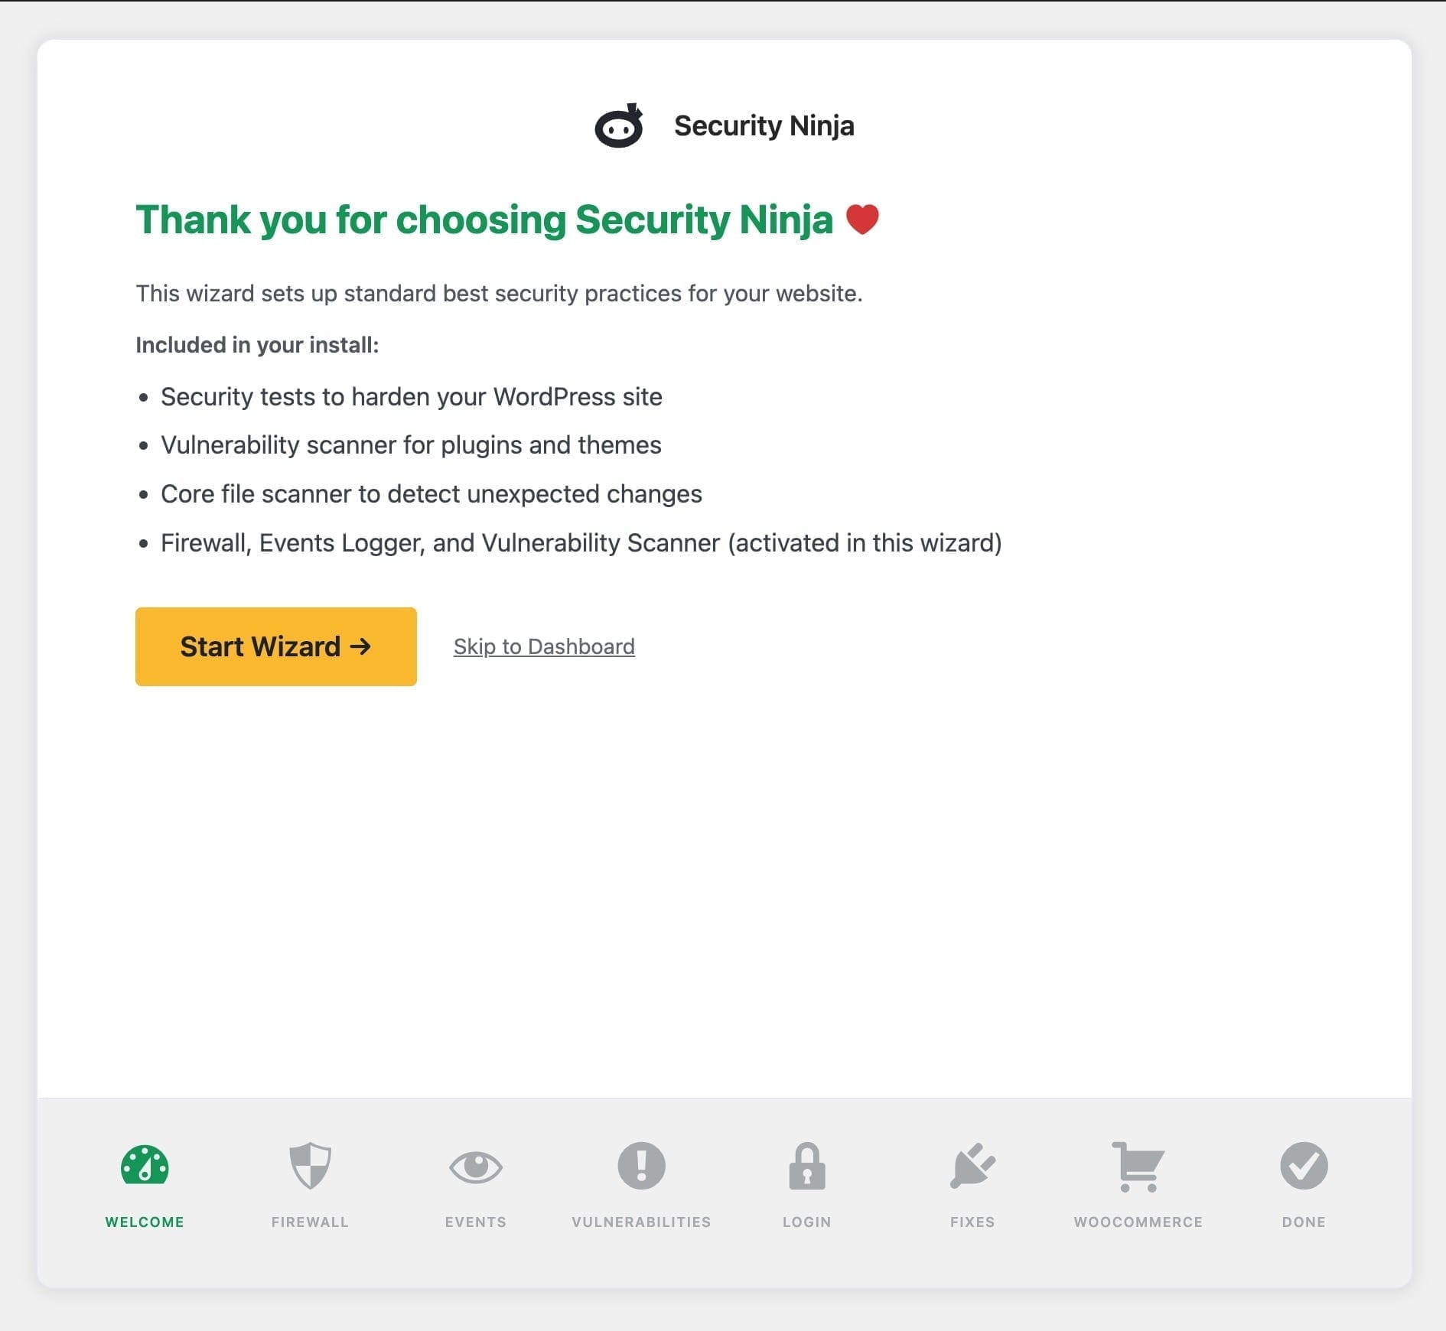
Task: Click the Vulnerabilities exclamation icon
Action: (641, 1166)
